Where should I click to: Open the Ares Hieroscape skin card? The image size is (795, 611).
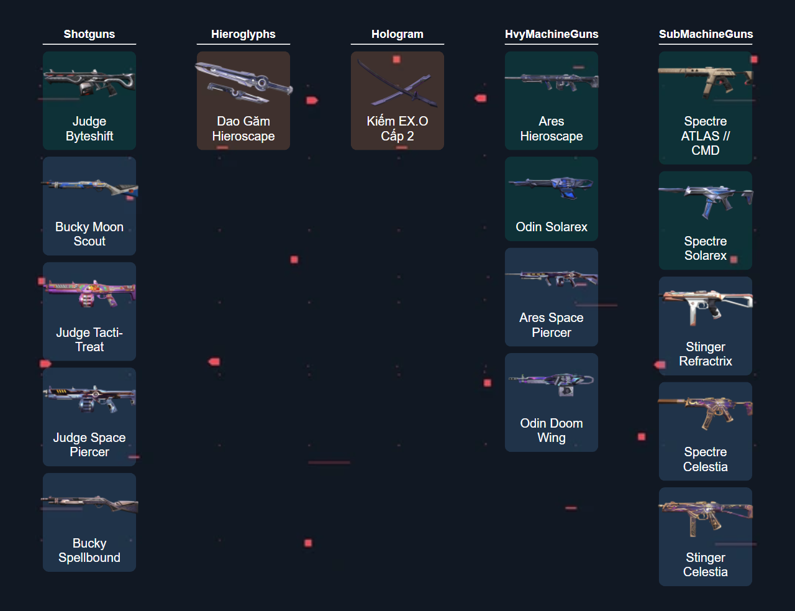tap(551, 101)
